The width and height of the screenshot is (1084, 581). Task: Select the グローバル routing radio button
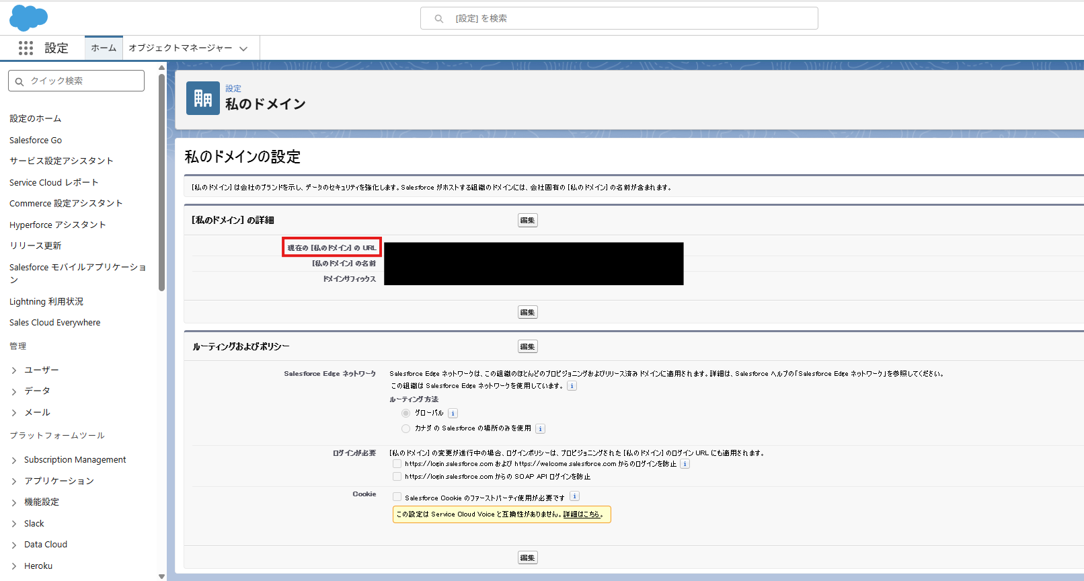(x=405, y=414)
